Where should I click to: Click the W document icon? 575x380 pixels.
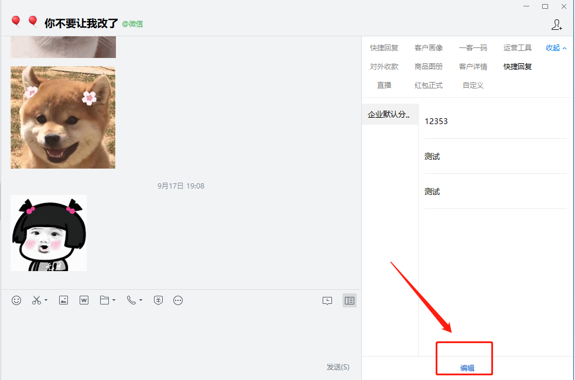click(84, 300)
